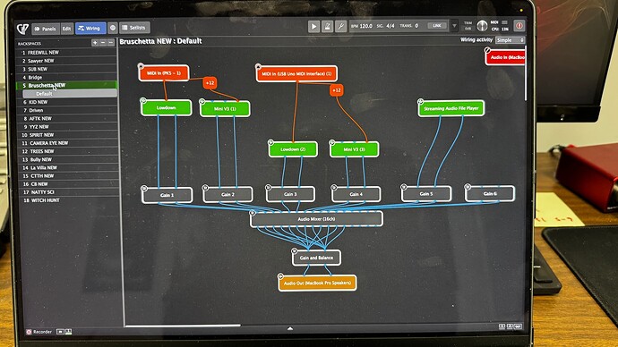Image resolution: width=618 pixels, height=347 pixels.
Task: Open the tuner wrench icon
Action: (x=340, y=26)
